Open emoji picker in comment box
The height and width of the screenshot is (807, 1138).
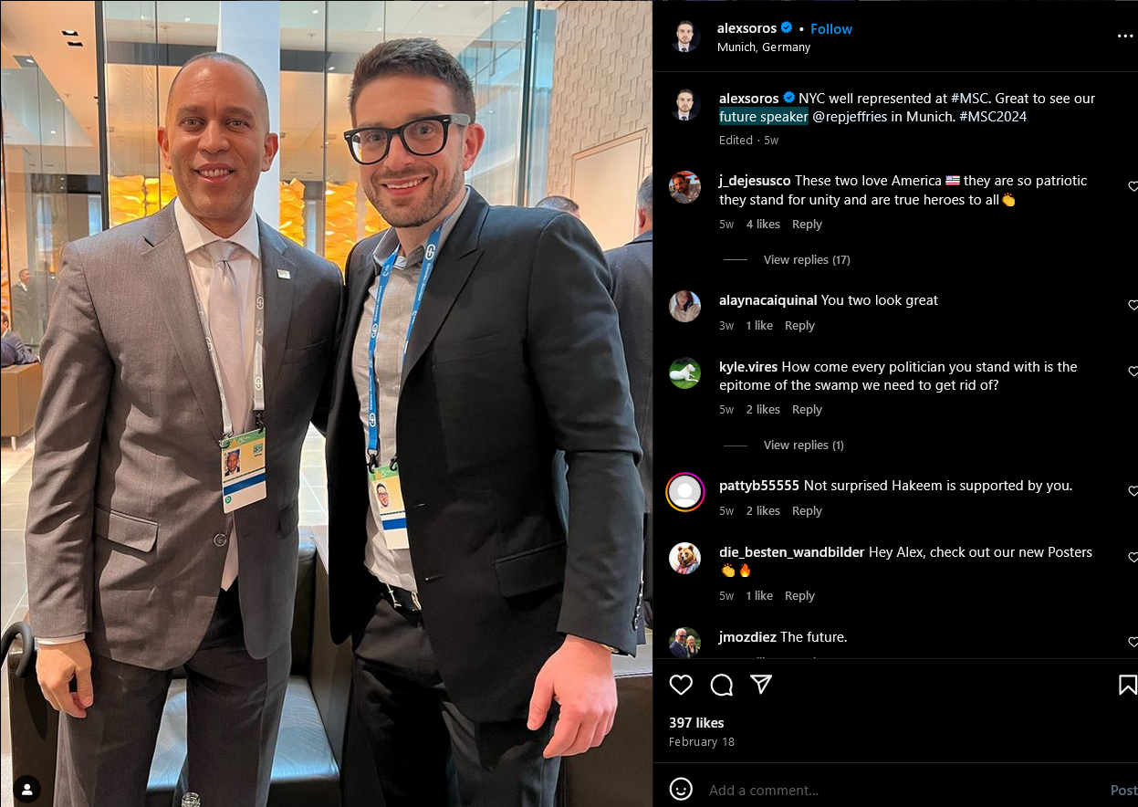pos(681,789)
